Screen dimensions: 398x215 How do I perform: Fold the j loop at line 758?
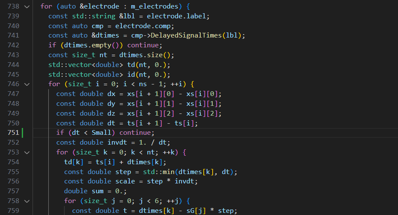coord(27,201)
